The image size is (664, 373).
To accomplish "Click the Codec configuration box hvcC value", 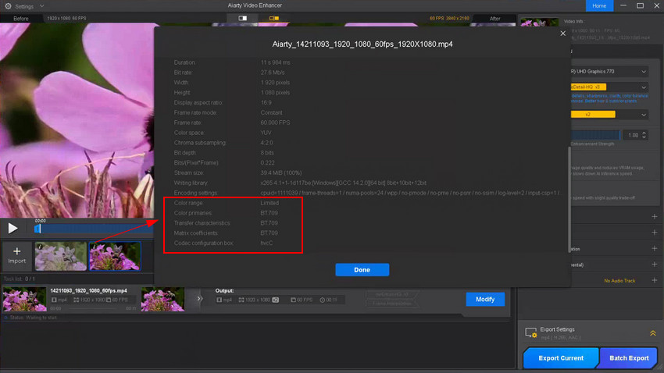I will pos(266,243).
